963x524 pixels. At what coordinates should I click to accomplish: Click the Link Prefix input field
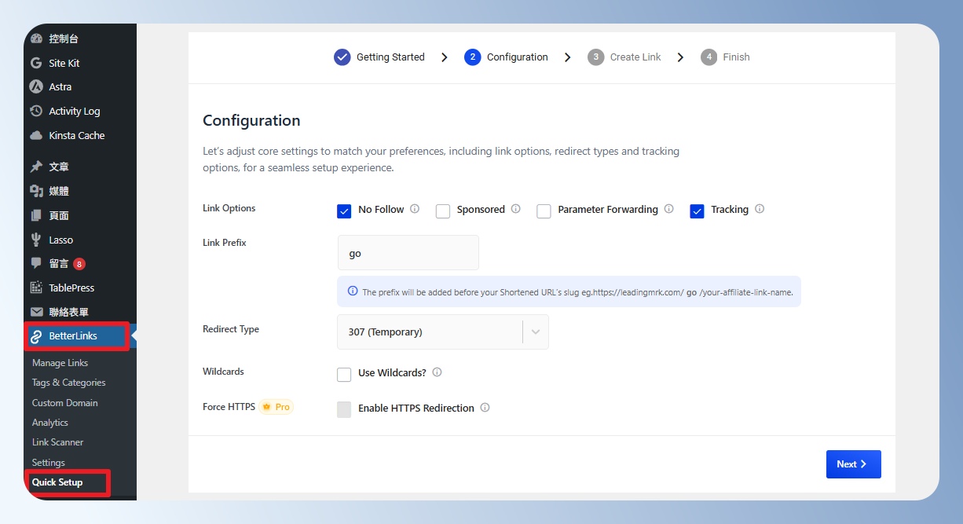pos(408,254)
